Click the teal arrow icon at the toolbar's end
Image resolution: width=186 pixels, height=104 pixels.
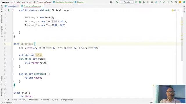(184, 2)
